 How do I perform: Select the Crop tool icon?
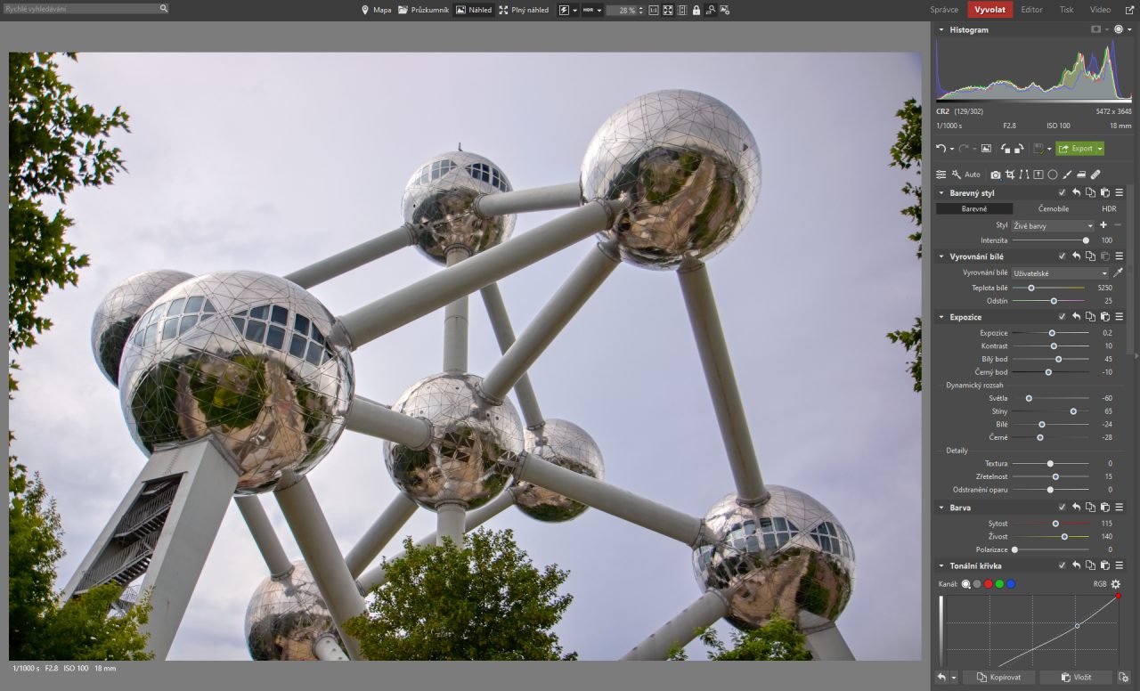click(1010, 175)
